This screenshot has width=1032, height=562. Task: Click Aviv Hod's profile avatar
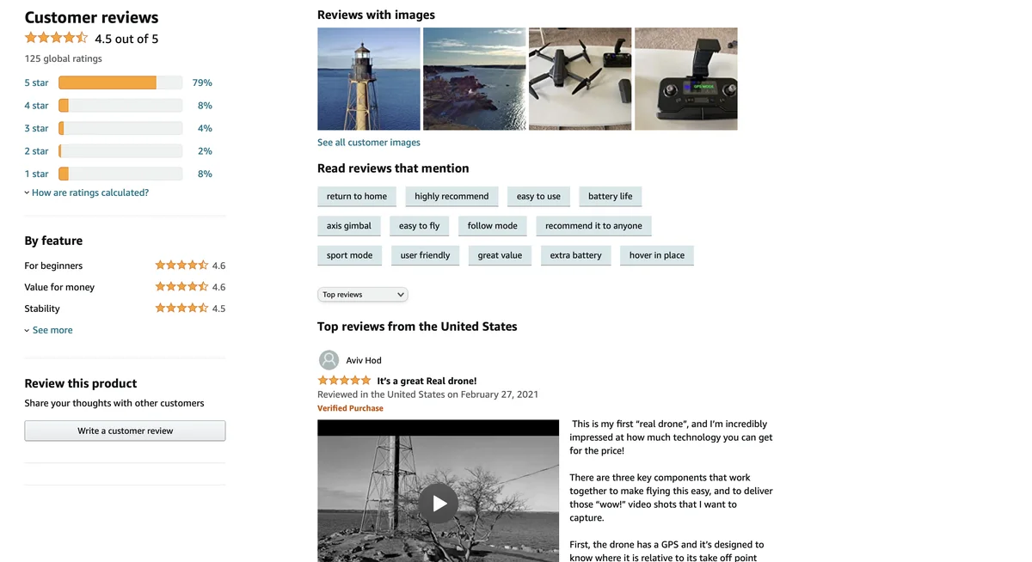pyautogui.click(x=329, y=360)
